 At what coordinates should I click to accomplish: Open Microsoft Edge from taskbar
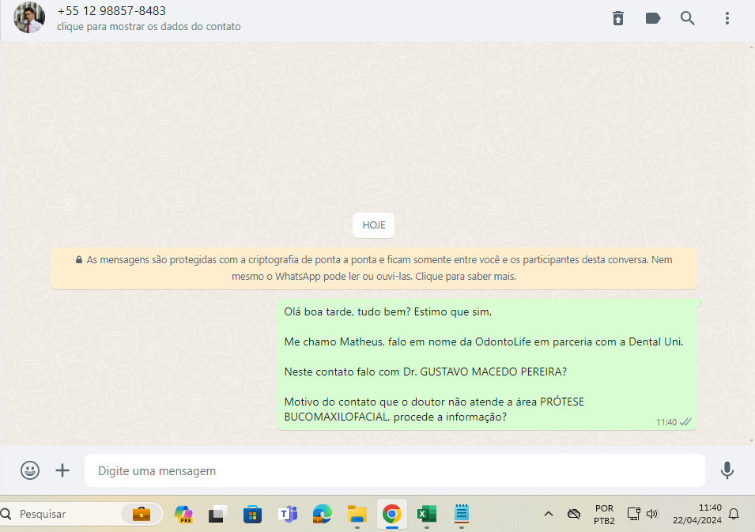(322, 514)
